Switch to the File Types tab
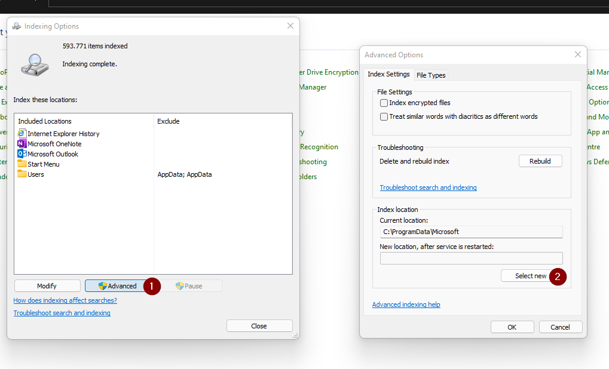609x369 pixels. pos(430,75)
